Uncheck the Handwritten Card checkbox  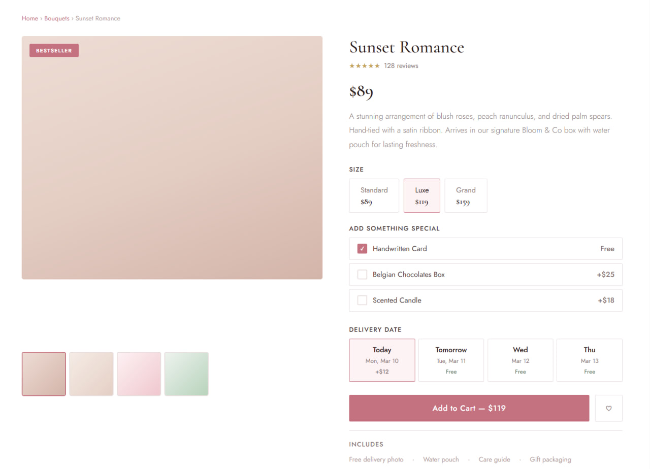362,249
